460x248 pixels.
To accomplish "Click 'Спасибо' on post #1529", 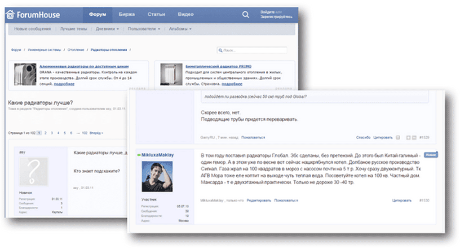I will click(363, 138).
